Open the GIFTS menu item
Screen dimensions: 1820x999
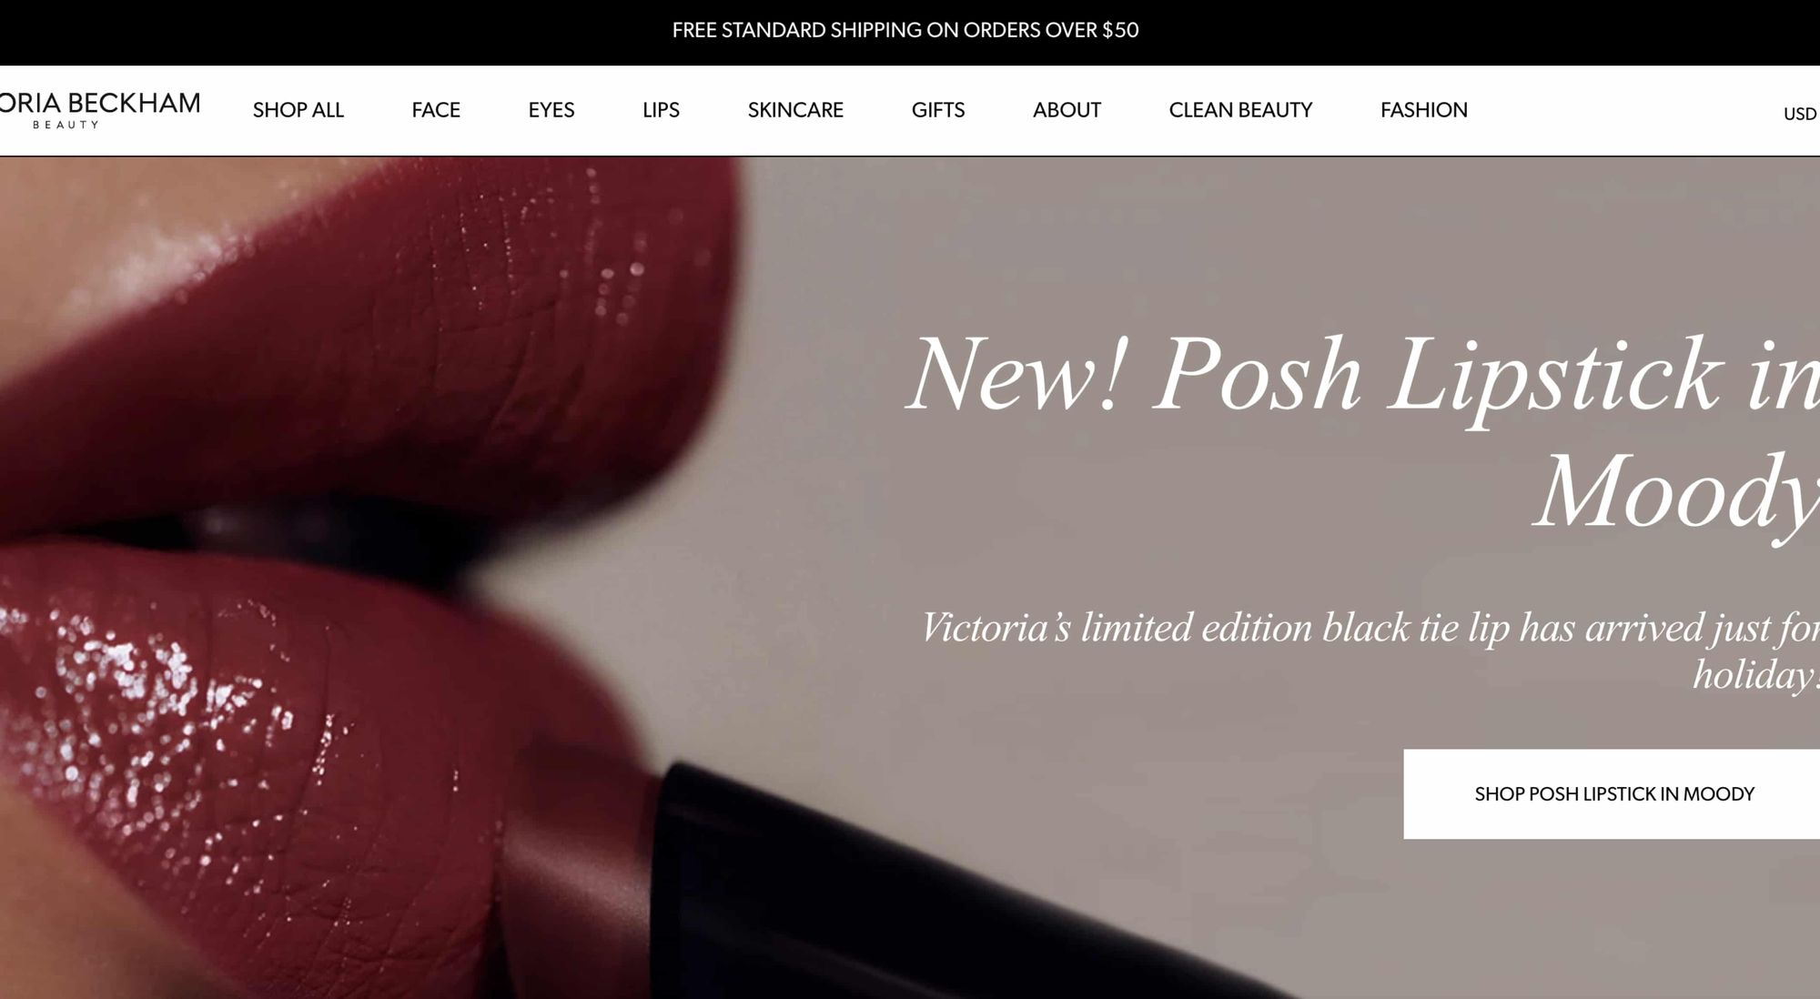pyautogui.click(x=938, y=110)
